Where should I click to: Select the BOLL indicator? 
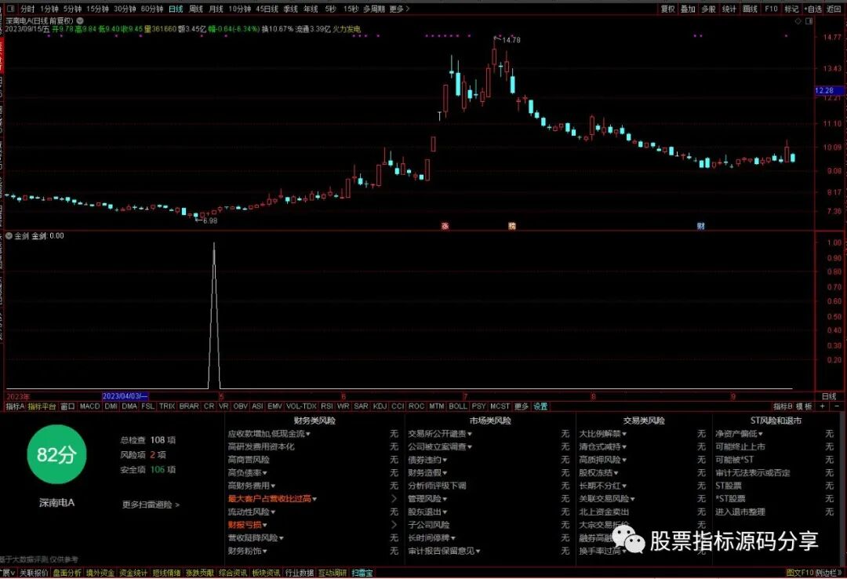point(457,406)
